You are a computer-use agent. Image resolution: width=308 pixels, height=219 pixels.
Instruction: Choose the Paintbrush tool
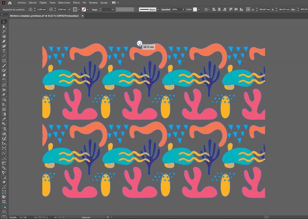(x=4, y=65)
